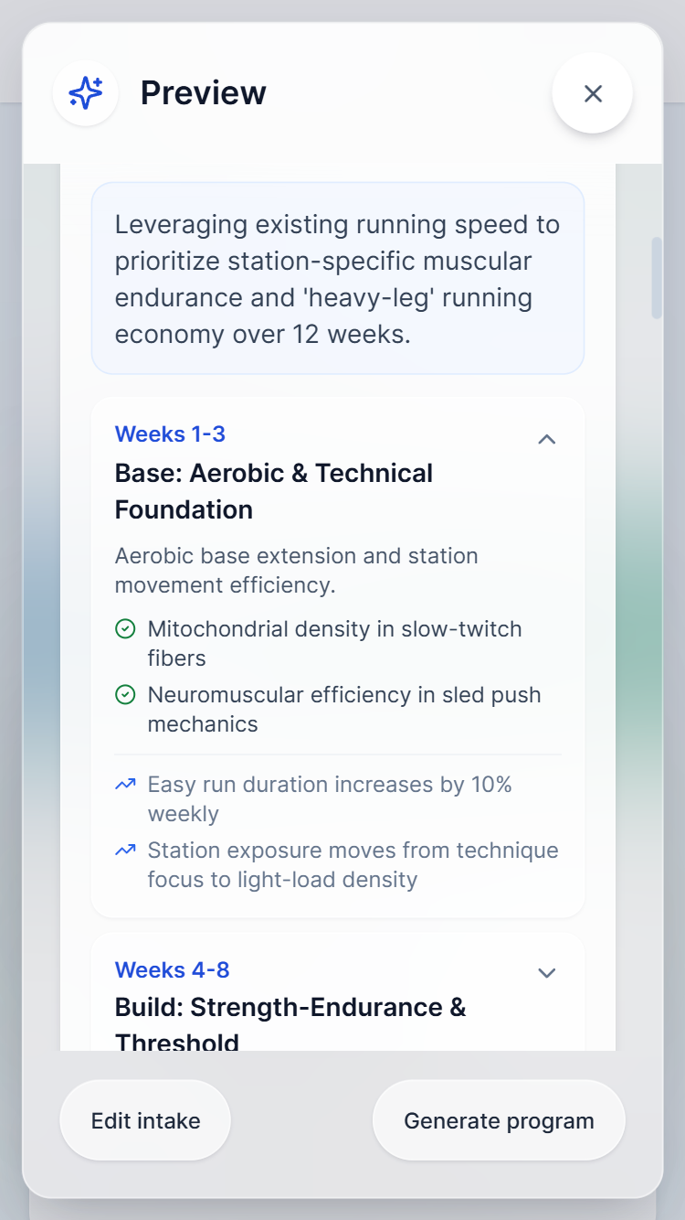Select the Weeks 4-8 phase label

tap(170, 969)
